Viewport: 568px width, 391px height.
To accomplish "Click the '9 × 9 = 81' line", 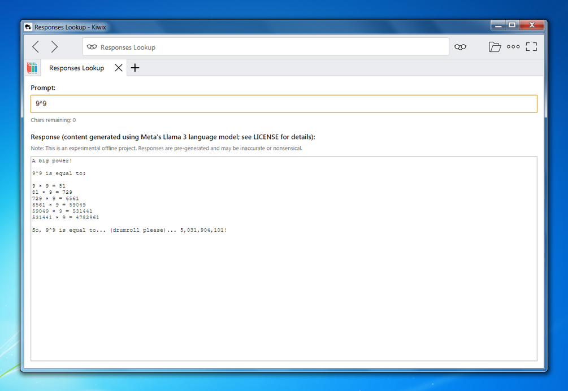I will 49,186.
